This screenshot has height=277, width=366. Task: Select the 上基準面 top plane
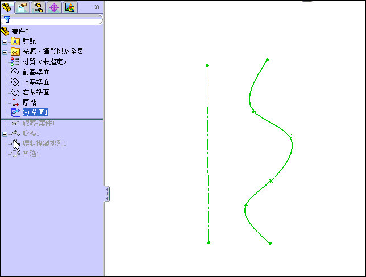click(36, 82)
